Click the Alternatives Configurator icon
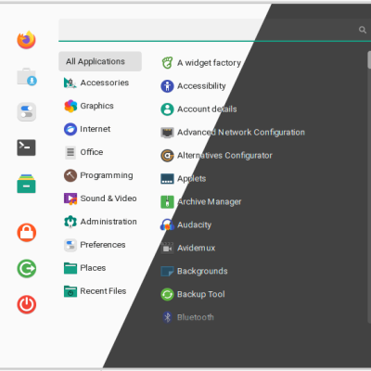This screenshot has height=371, width=371. coord(167,156)
